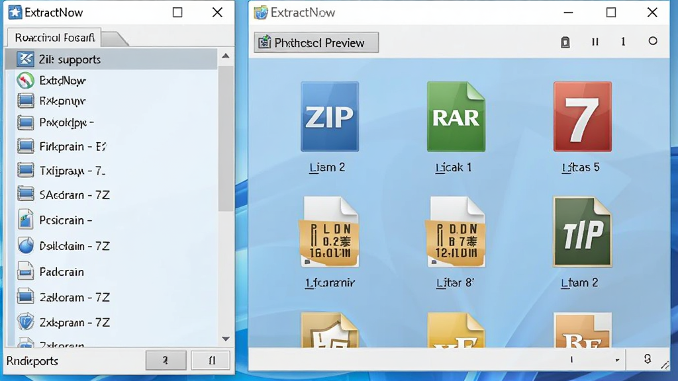Select the 'Firkprain - E7' list entry
The width and height of the screenshot is (678, 381).
pos(111,146)
